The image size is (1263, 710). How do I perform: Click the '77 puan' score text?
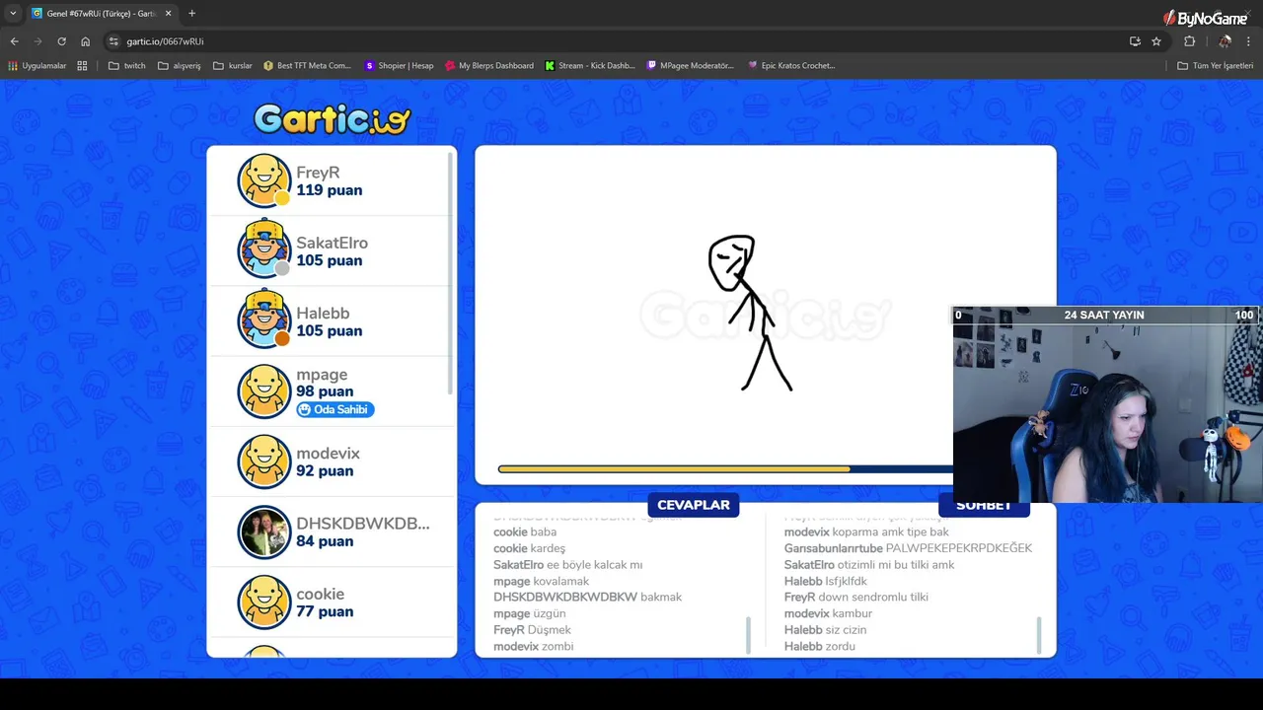325,611
